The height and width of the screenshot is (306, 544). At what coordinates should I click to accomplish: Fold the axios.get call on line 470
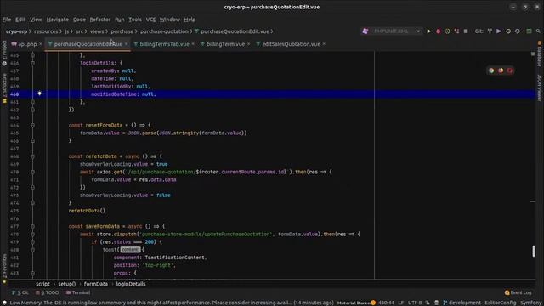(32, 172)
